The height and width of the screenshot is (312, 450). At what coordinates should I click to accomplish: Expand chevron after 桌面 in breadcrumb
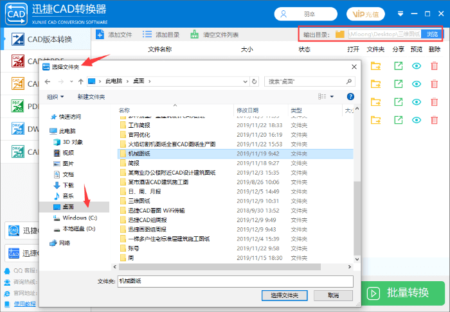coord(150,82)
